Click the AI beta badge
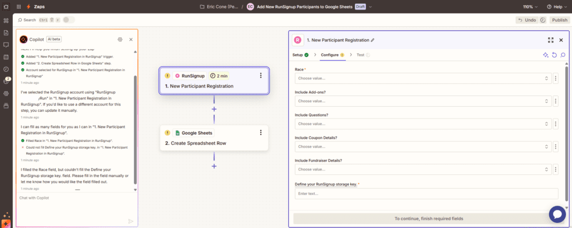The width and height of the screenshot is (572, 228). (54, 40)
